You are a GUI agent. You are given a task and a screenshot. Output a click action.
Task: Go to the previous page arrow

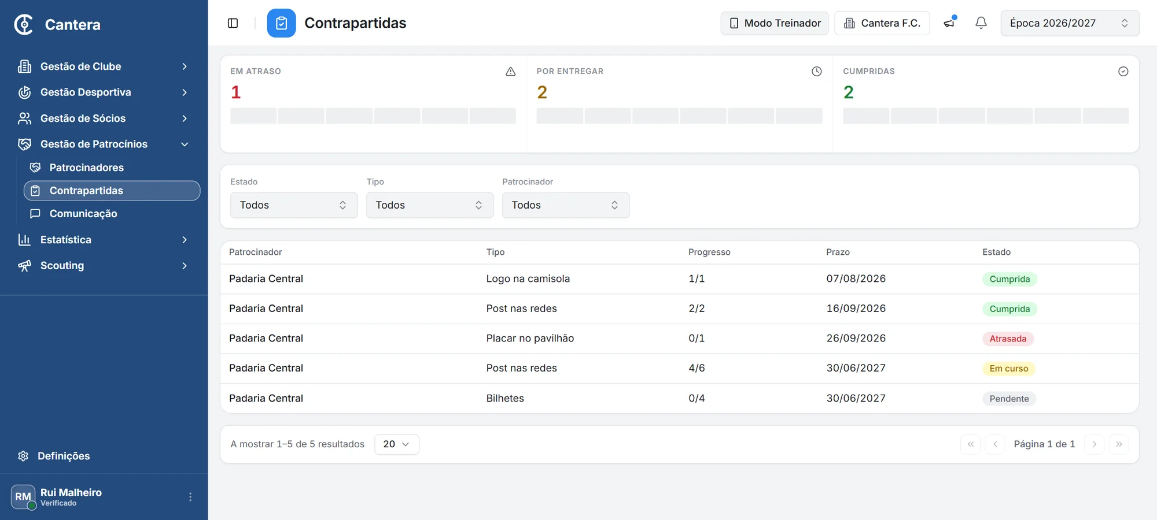point(995,444)
